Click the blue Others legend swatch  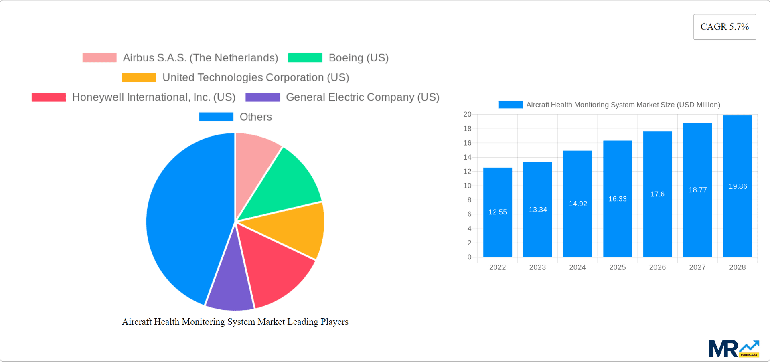click(x=216, y=117)
